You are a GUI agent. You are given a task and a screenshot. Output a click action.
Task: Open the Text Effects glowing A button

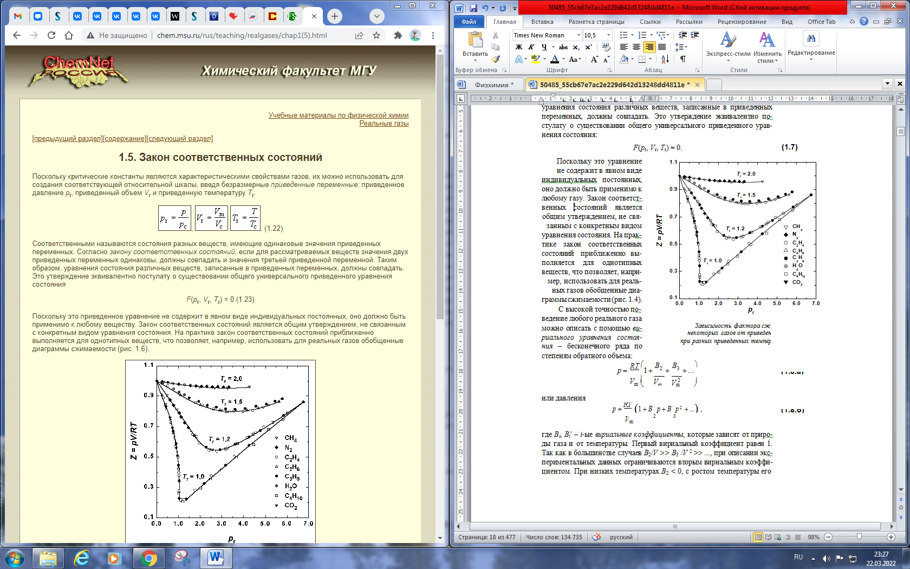point(519,59)
